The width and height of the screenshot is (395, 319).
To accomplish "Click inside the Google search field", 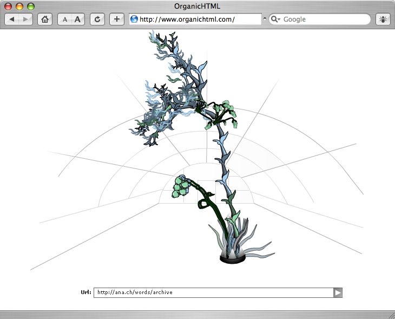I will coord(325,19).
